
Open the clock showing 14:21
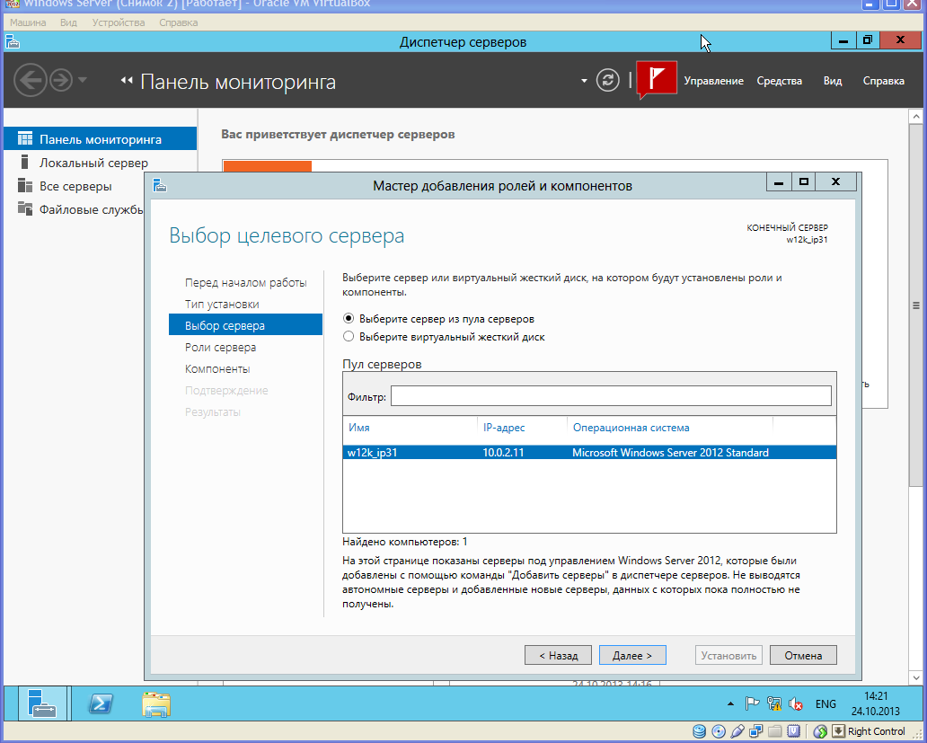(x=876, y=703)
